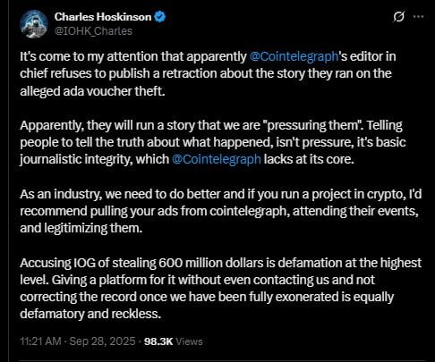Screen dimensions: 435x362
Task: Click the 'Views' label
Action: 189,341
